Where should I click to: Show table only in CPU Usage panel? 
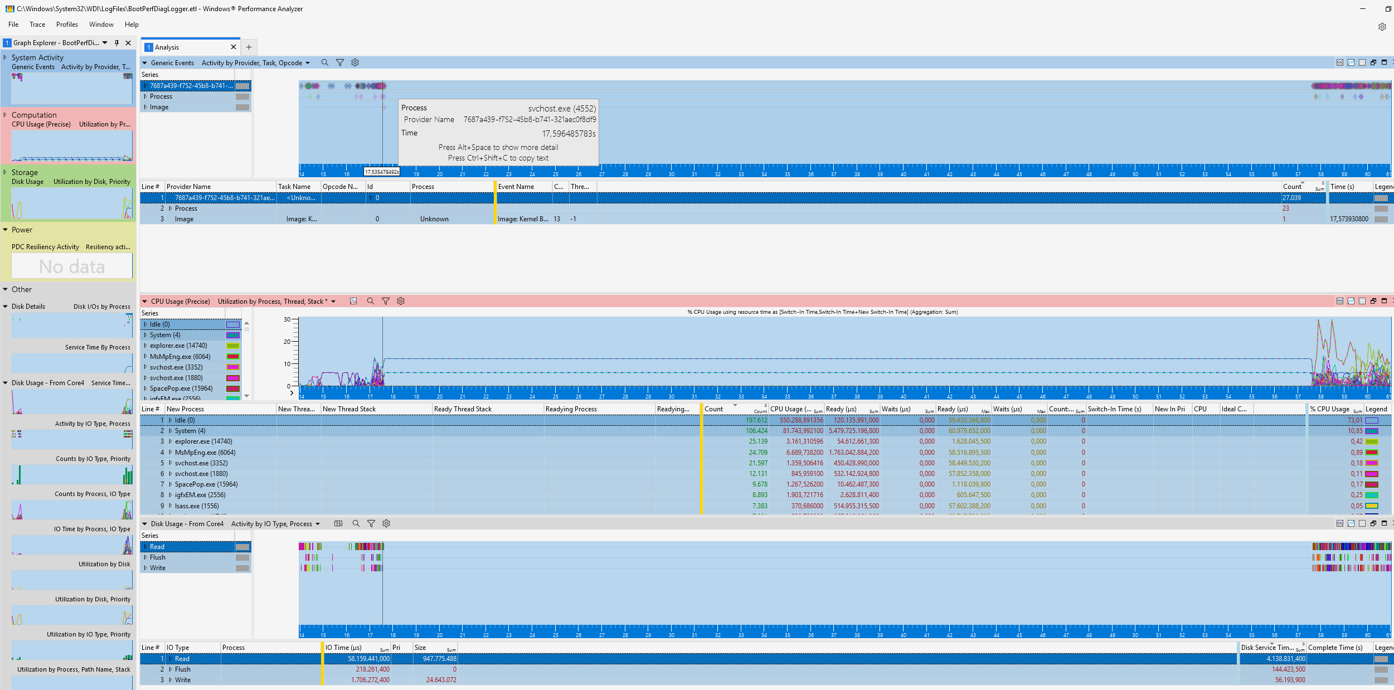click(x=1362, y=302)
